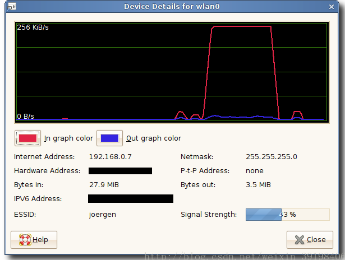Click the 256 KiB/s graph scale label
The width and height of the screenshot is (345, 260).
pos(33,27)
